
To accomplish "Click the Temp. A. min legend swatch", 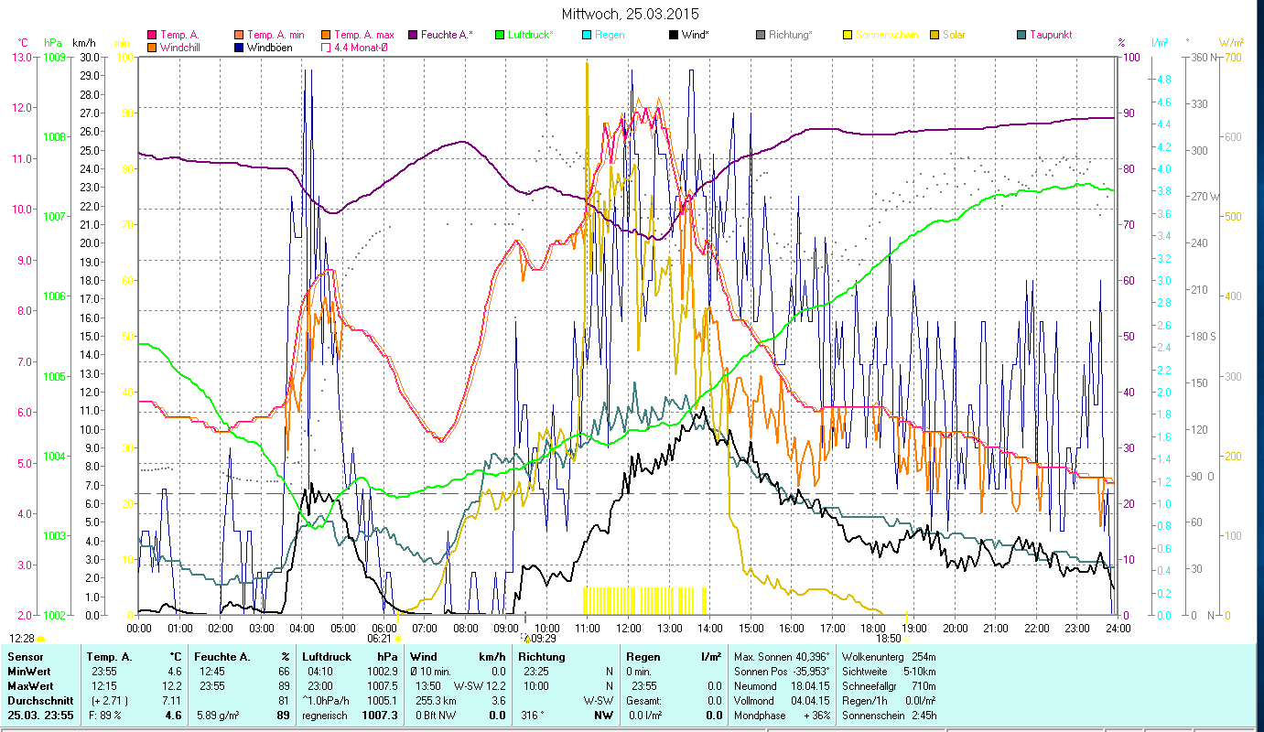I will click(x=240, y=36).
